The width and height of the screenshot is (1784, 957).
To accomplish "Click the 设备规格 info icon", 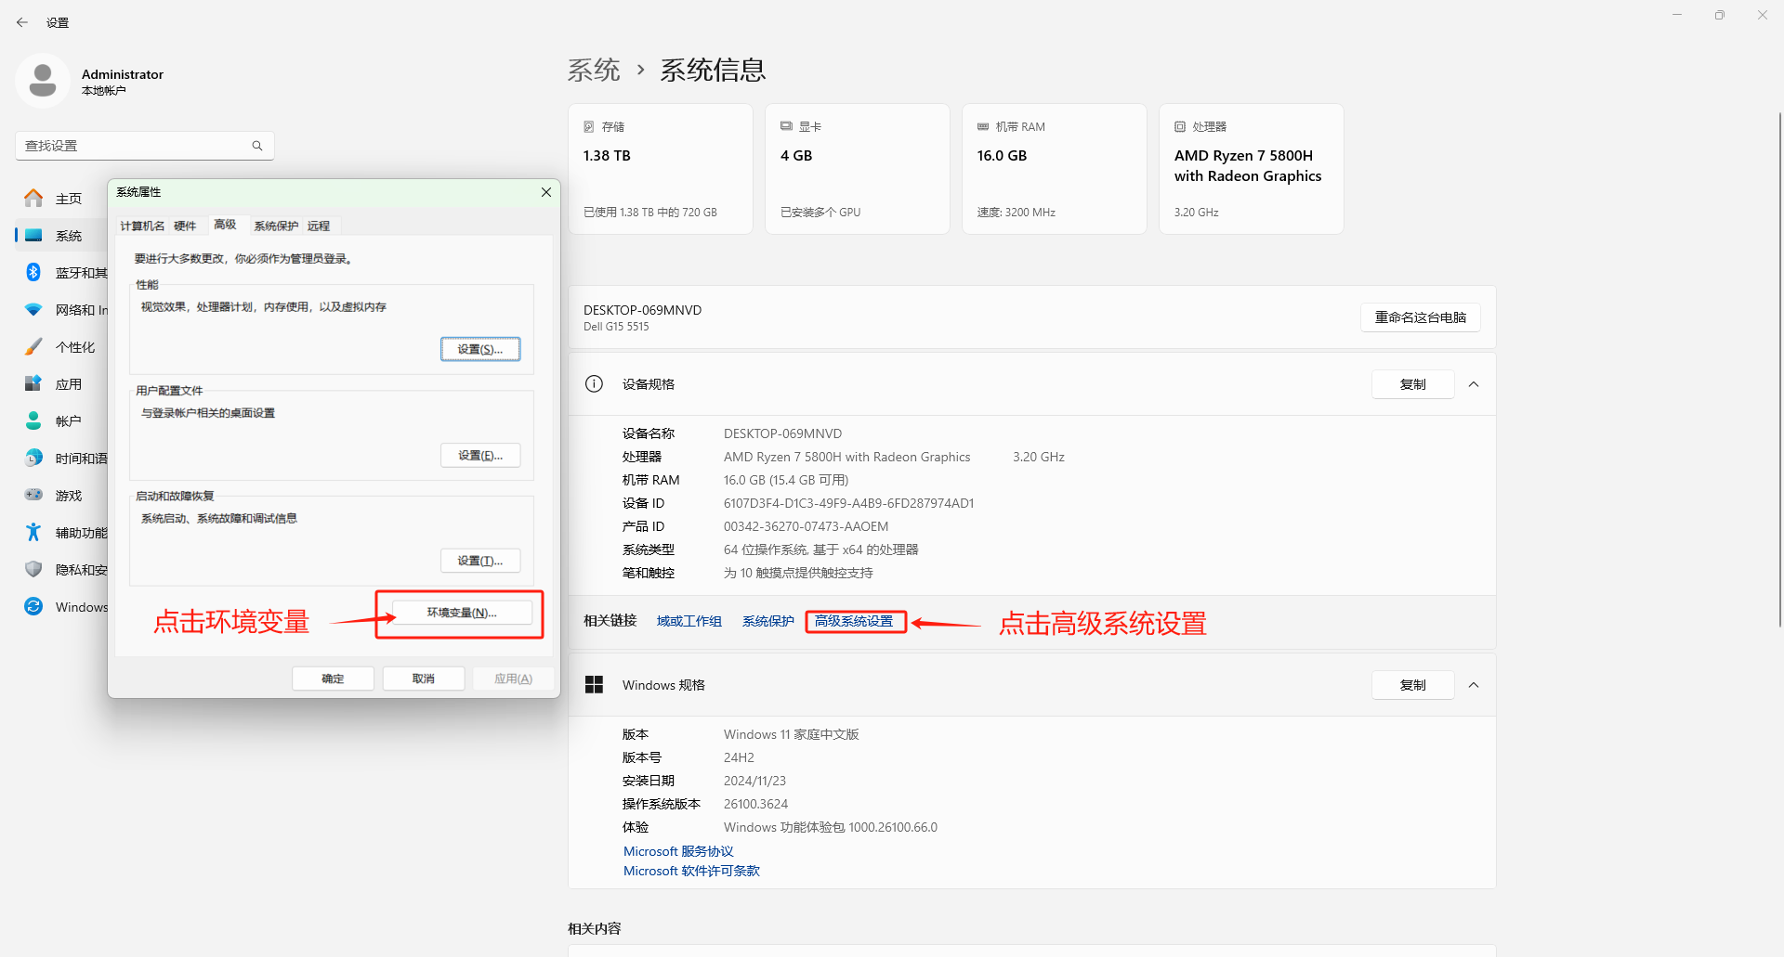I will [x=595, y=383].
